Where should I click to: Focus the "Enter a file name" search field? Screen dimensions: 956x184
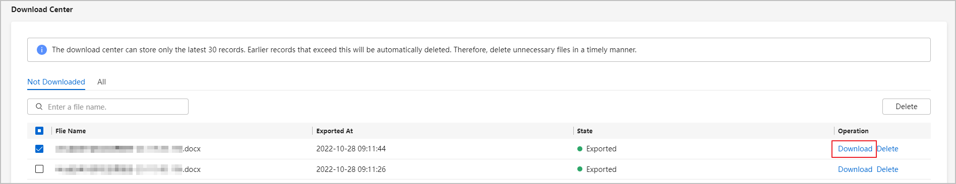[x=108, y=107]
